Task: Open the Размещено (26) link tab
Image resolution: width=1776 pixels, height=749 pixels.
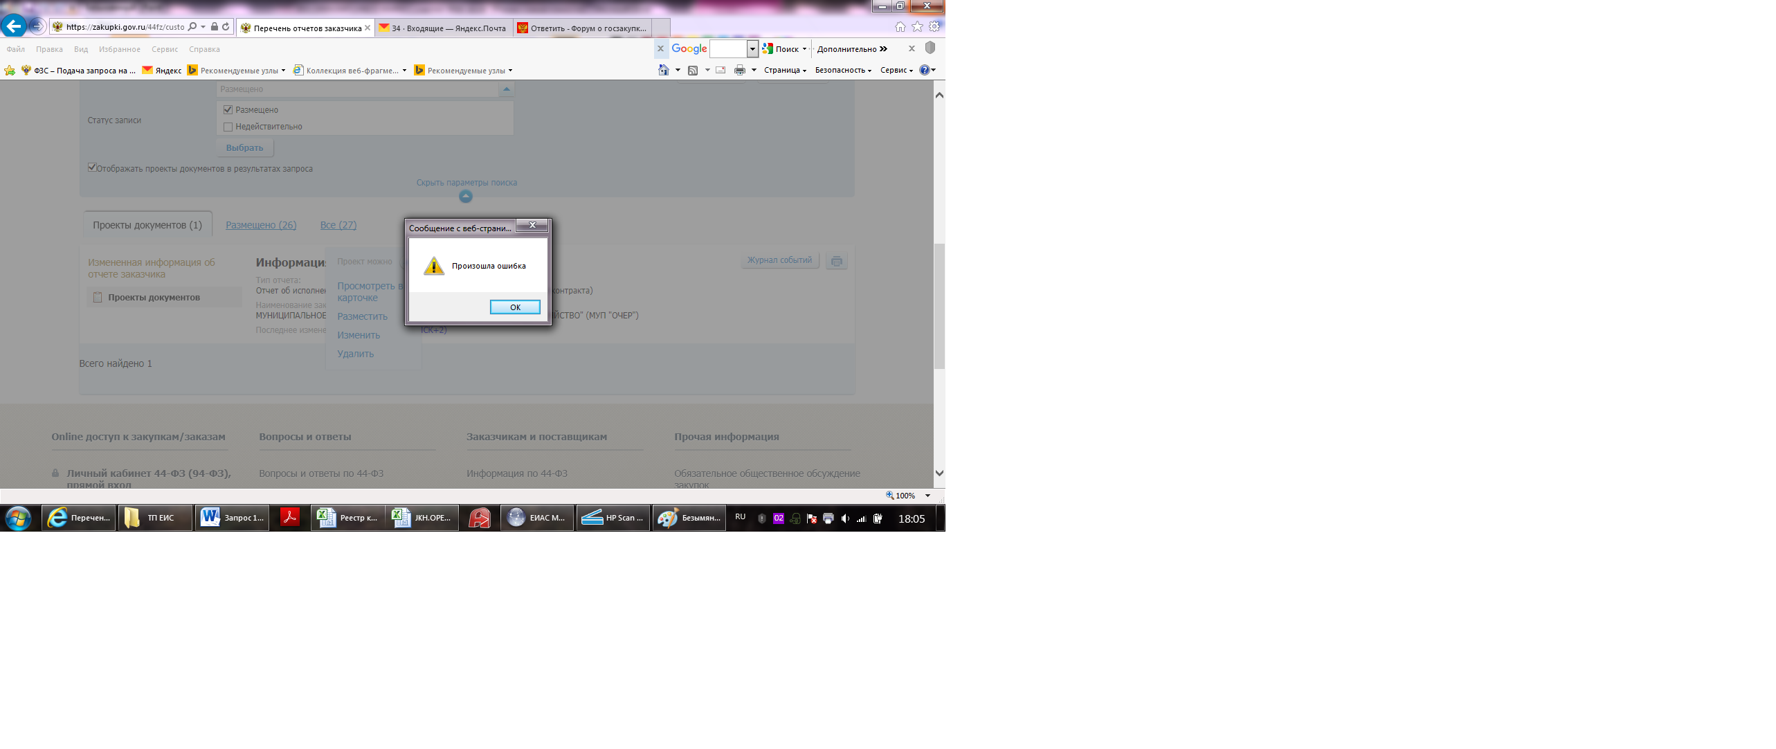Action: click(261, 225)
